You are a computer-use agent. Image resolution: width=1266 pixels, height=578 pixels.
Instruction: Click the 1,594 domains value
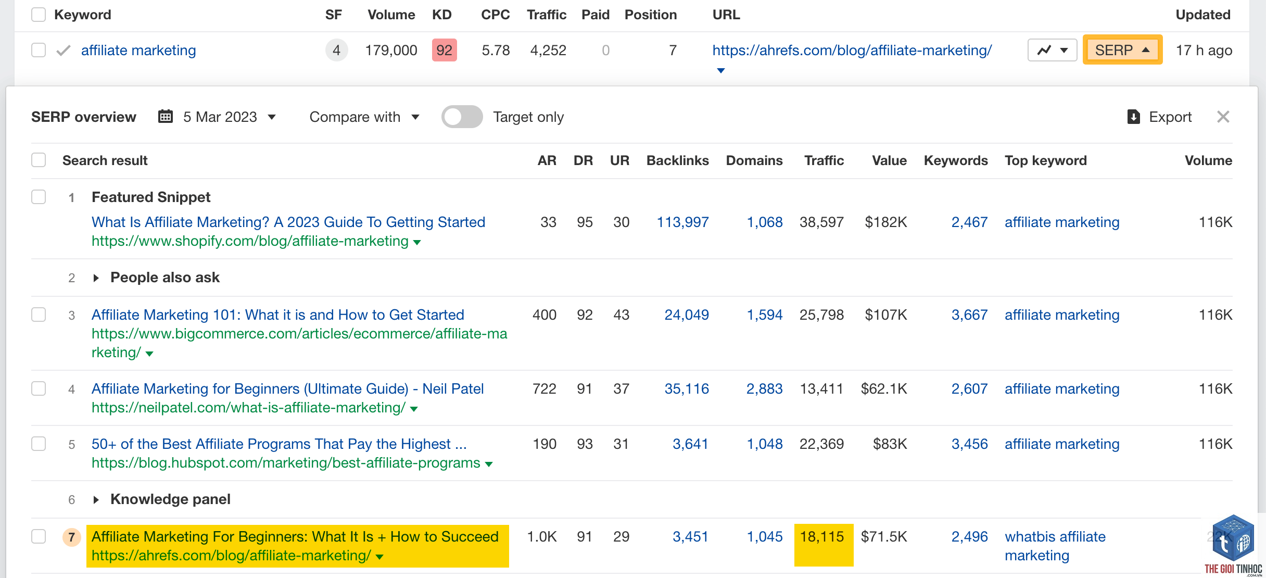[x=765, y=315]
